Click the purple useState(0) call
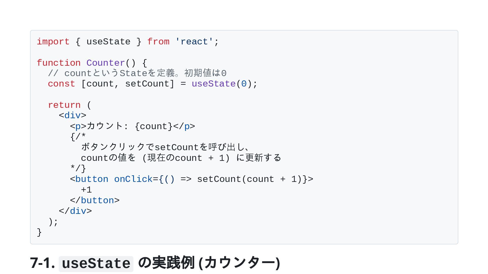 (213, 84)
